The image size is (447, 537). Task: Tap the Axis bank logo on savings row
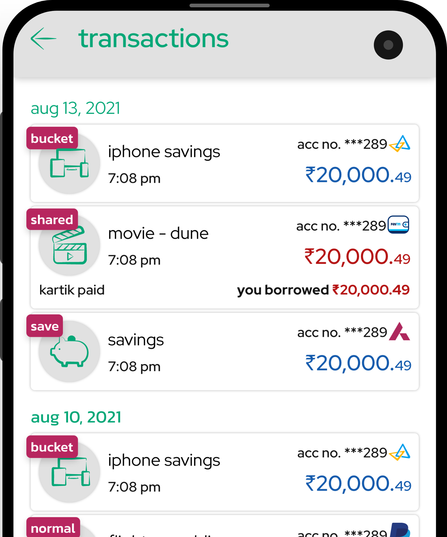(x=399, y=331)
